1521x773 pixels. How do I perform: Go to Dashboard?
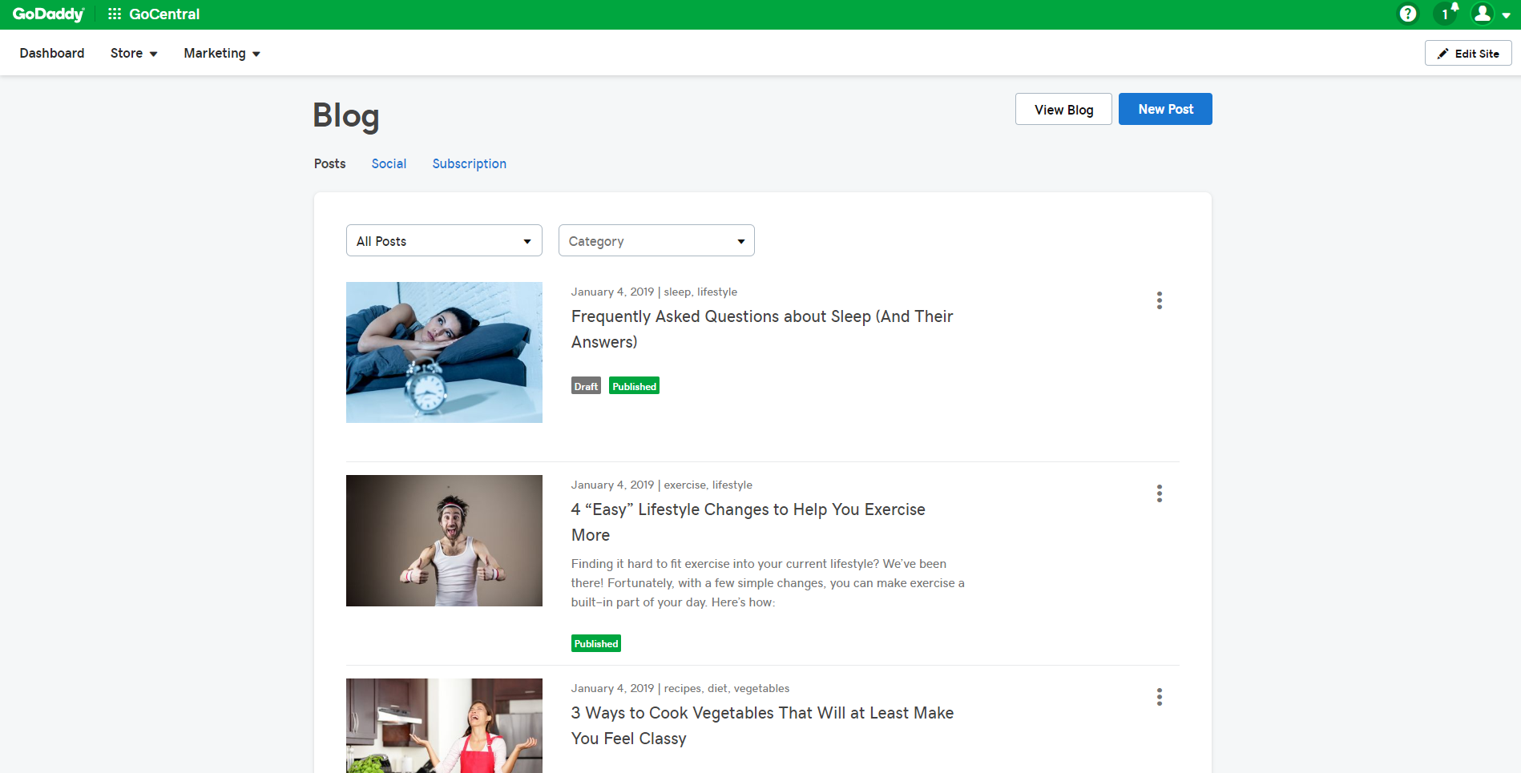[52, 53]
